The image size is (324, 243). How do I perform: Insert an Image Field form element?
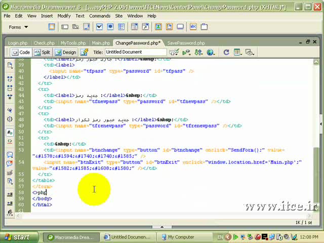point(158,27)
